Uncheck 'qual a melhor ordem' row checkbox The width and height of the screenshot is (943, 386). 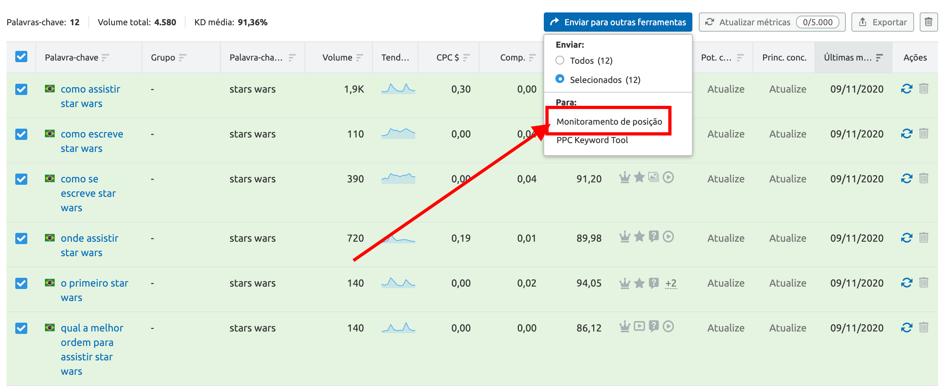[x=21, y=328]
